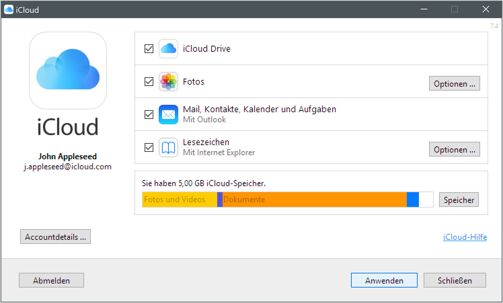Click yellow Fotos und Videos storage segment
The image size is (503, 303).
[x=180, y=200]
